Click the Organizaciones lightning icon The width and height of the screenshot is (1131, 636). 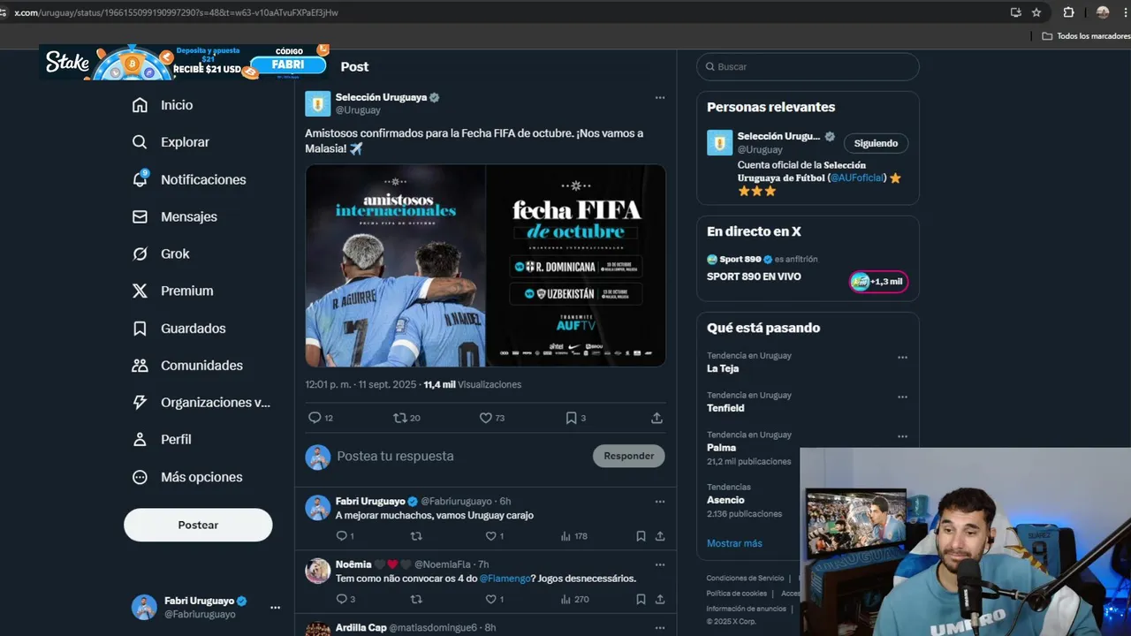point(140,403)
